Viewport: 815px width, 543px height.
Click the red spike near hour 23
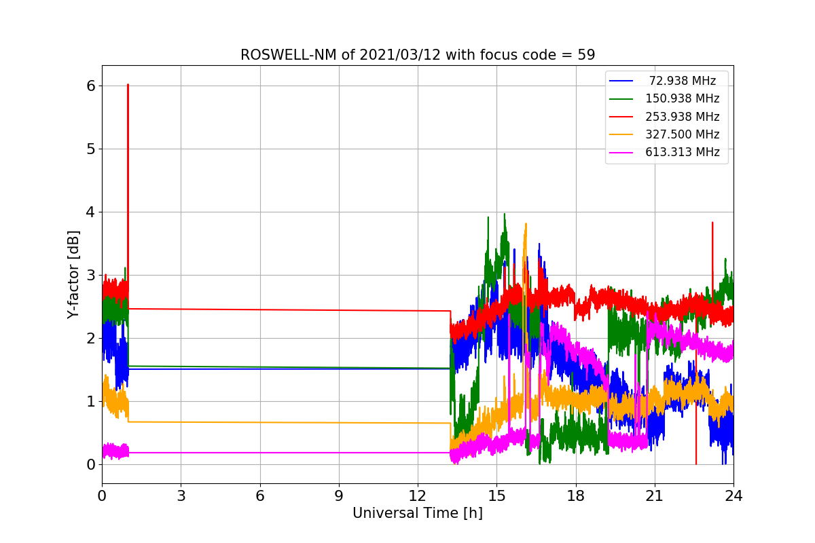pyautogui.click(x=712, y=223)
